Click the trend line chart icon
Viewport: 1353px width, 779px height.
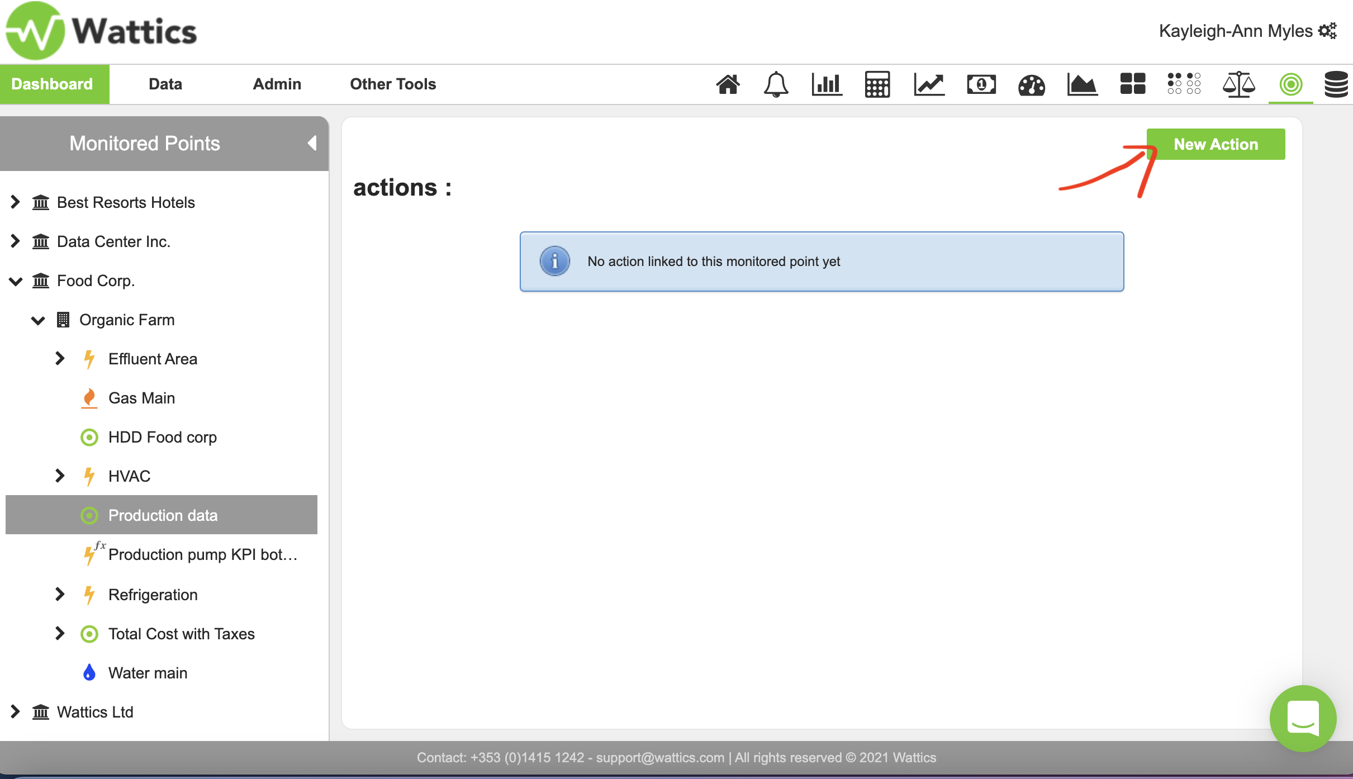click(x=929, y=84)
